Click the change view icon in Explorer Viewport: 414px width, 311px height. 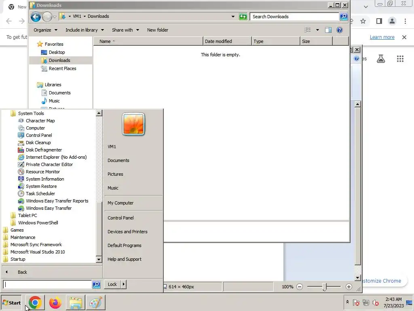pyautogui.click(x=308, y=30)
